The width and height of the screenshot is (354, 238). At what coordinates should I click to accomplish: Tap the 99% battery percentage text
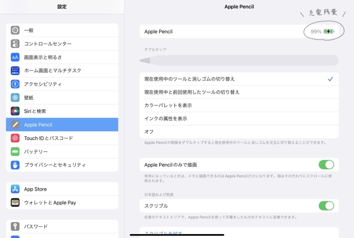tap(316, 31)
